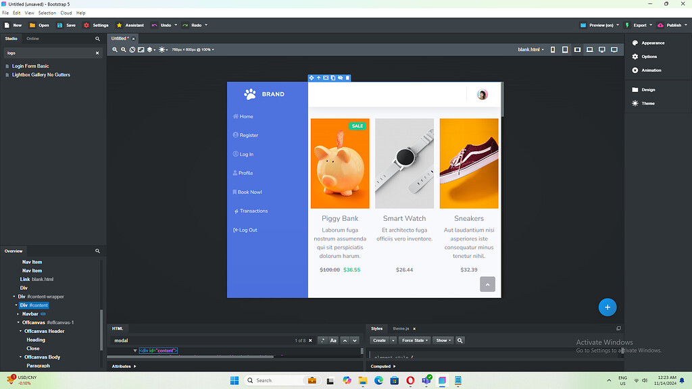The image size is (692, 389).
Task: Click the Overview panel search magnifier
Action: [97, 251]
